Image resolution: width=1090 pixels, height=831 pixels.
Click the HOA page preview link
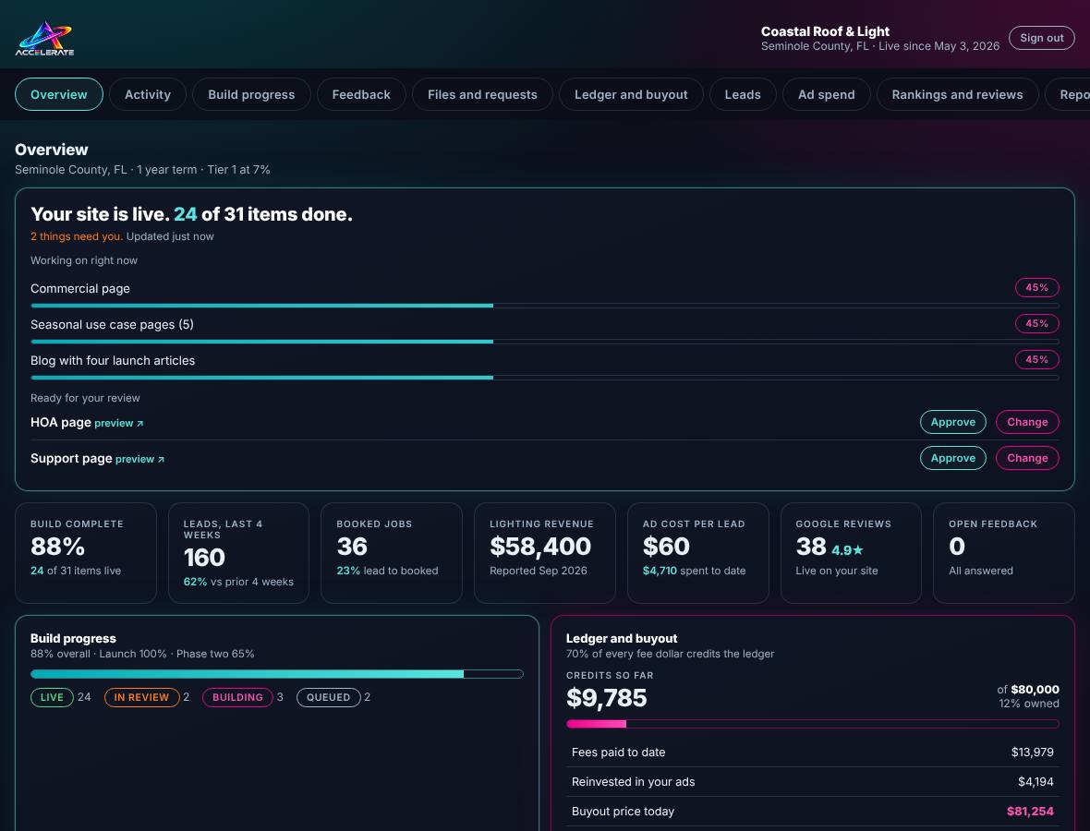119,423
